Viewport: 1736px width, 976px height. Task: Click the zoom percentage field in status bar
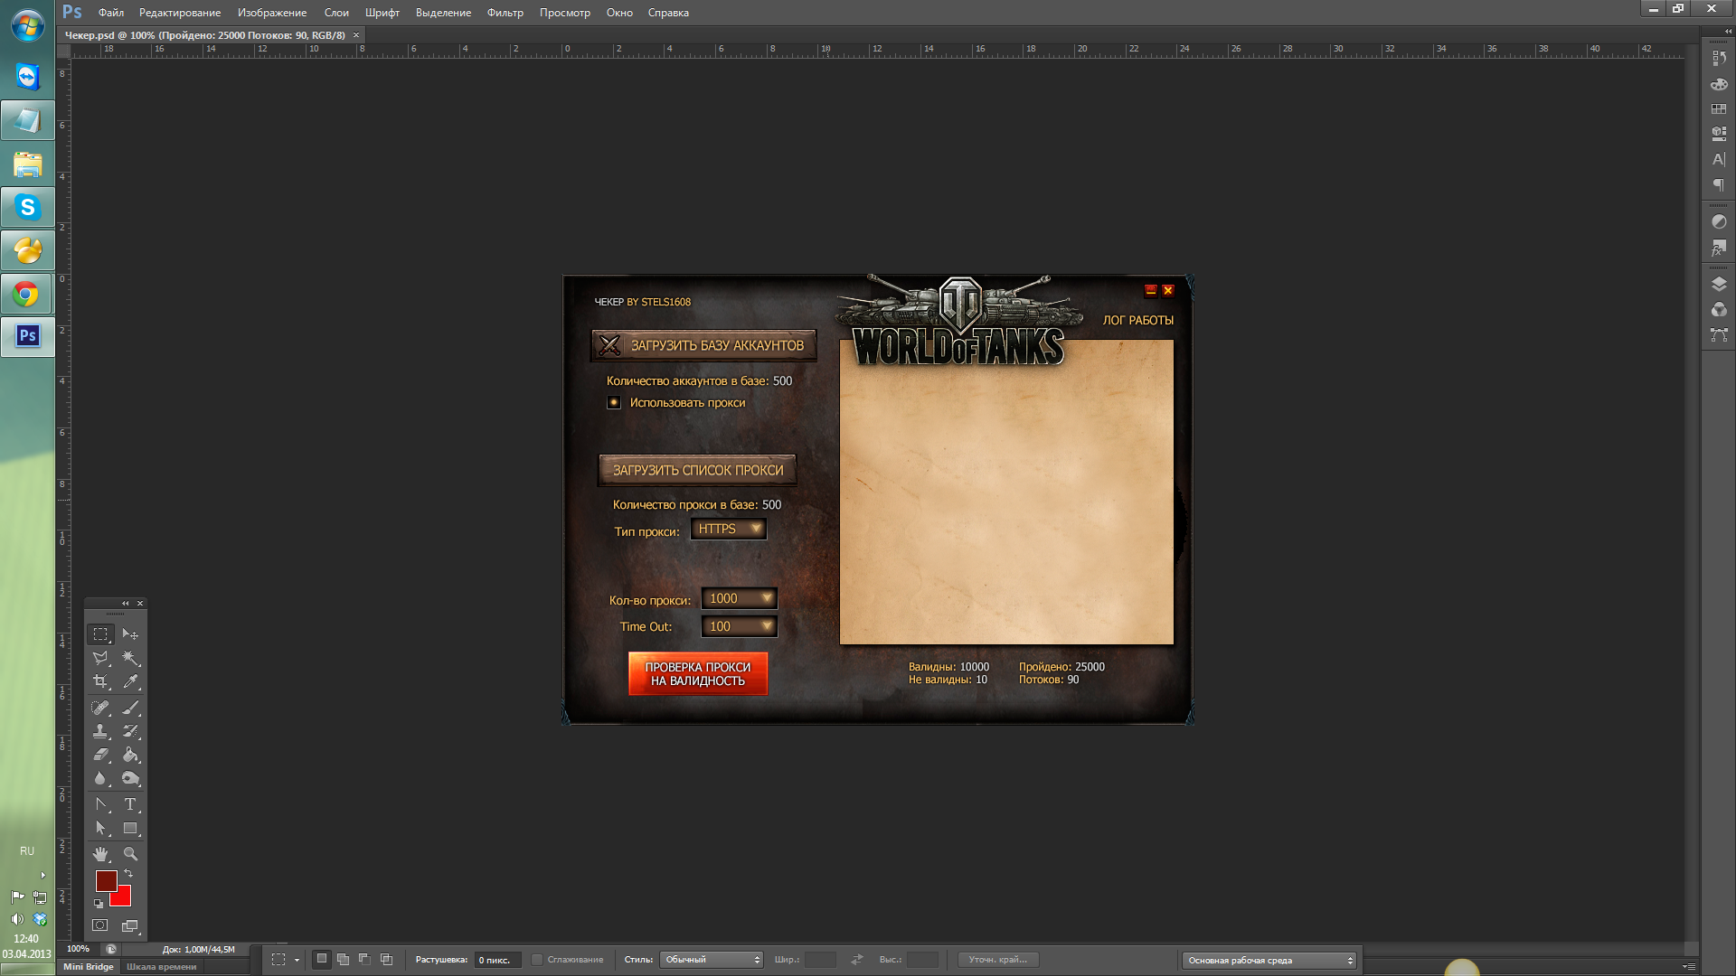click(x=79, y=949)
